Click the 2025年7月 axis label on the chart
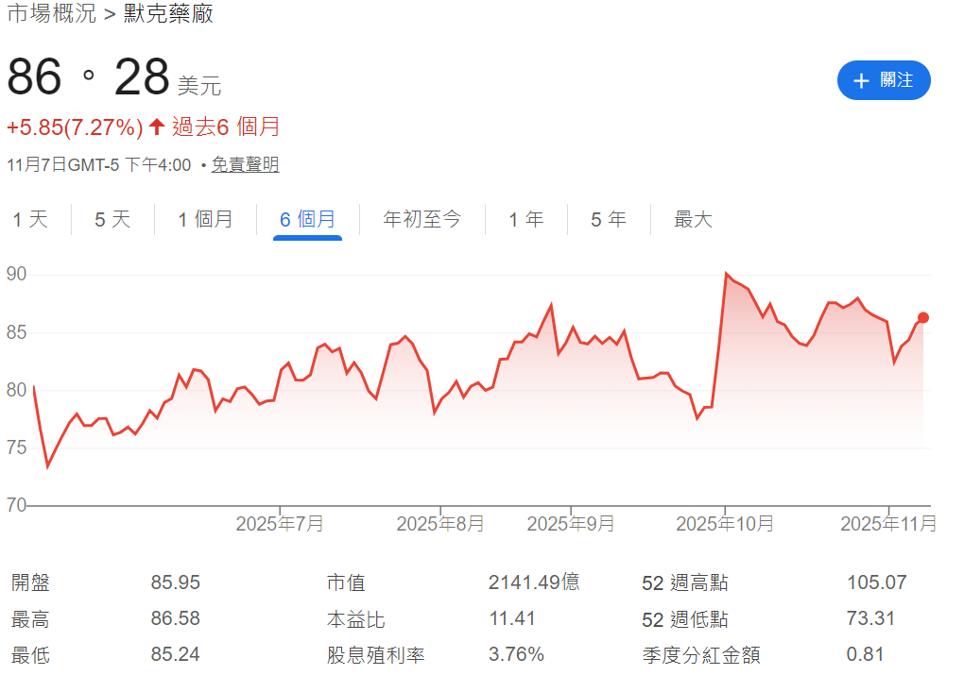Screen dimensions: 964x675 [281, 522]
